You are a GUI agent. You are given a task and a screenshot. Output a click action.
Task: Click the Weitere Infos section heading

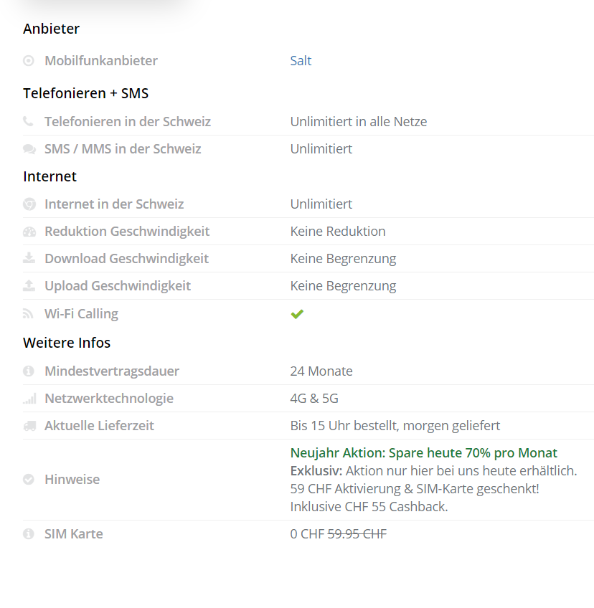click(67, 343)
